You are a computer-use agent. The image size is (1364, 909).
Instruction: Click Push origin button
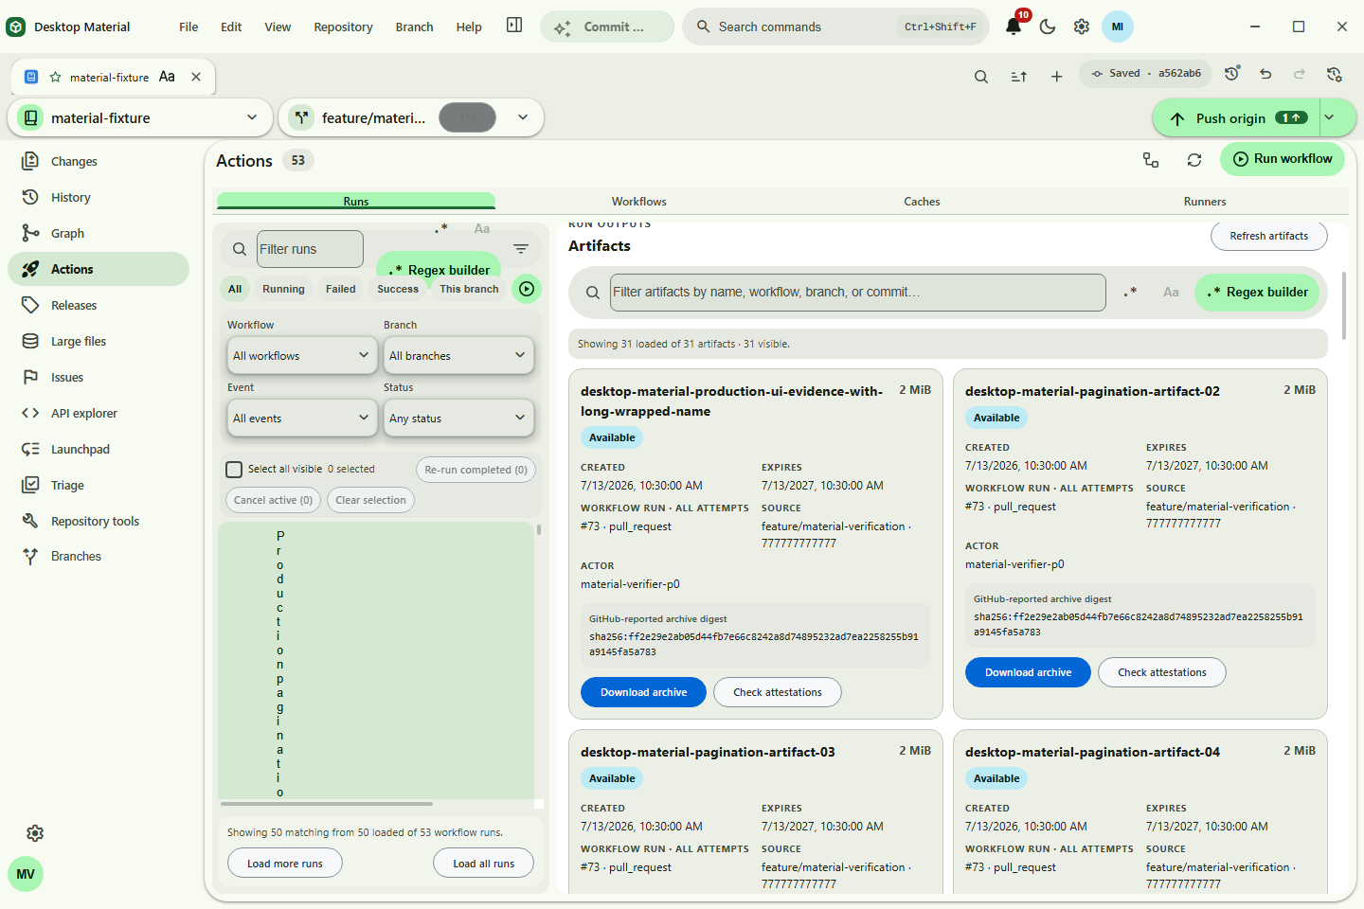[x=1236, y=117]
